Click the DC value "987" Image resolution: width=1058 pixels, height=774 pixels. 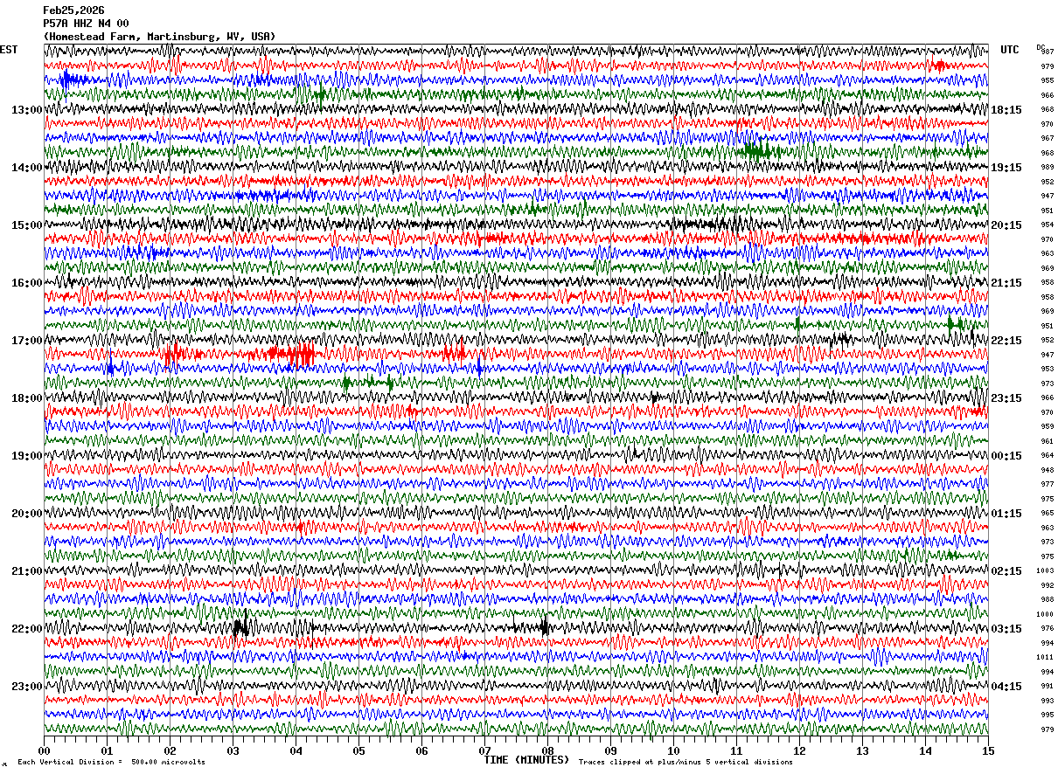(x=1048, y=52)
